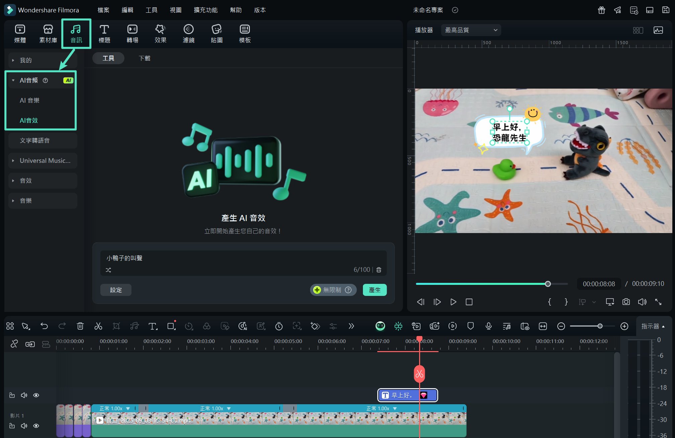This screenshot has width=675, height=438.
Task: Switch to the 下載 tab
Action: (x=144, y=58)
